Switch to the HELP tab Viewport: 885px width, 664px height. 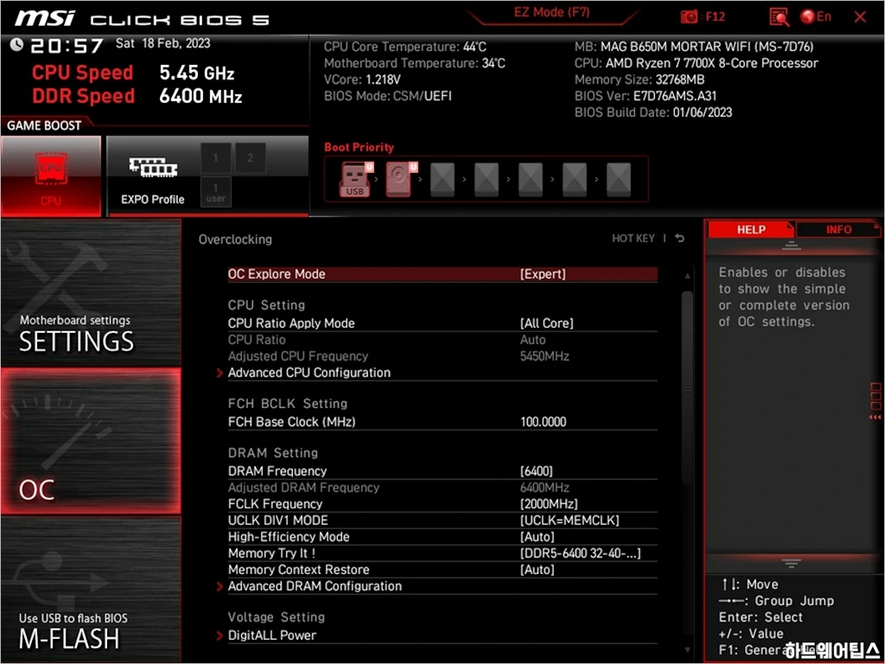click(751, 229)
